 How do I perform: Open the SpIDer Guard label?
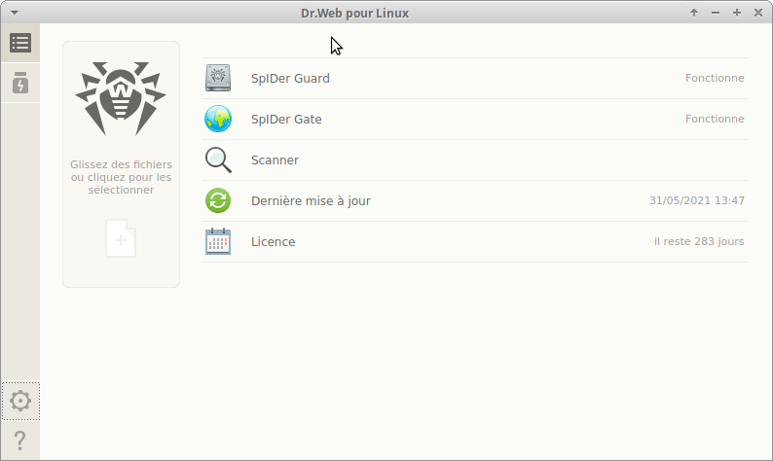[x=290, y=78]
